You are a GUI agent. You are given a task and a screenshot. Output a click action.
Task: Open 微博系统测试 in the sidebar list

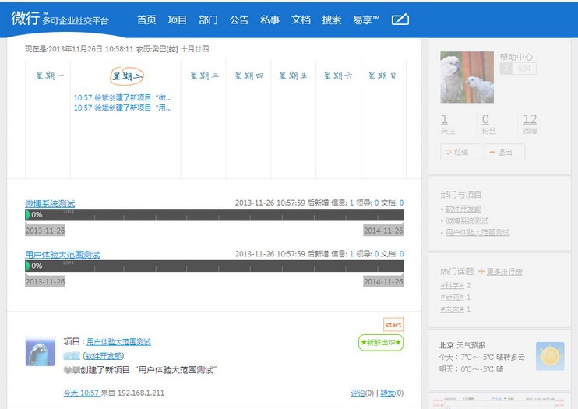click(x=467, y=220)
